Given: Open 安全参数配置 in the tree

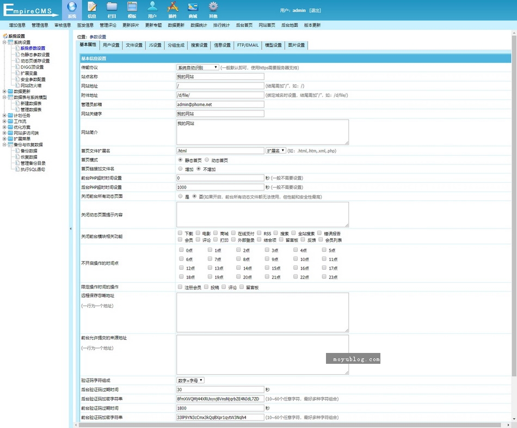Looking at the screenshot, I should pos(33,79).
